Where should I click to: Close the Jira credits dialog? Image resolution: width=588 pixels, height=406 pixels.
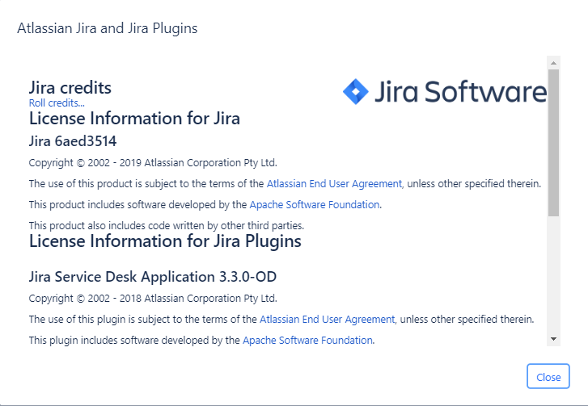click(x=548, y=376)
